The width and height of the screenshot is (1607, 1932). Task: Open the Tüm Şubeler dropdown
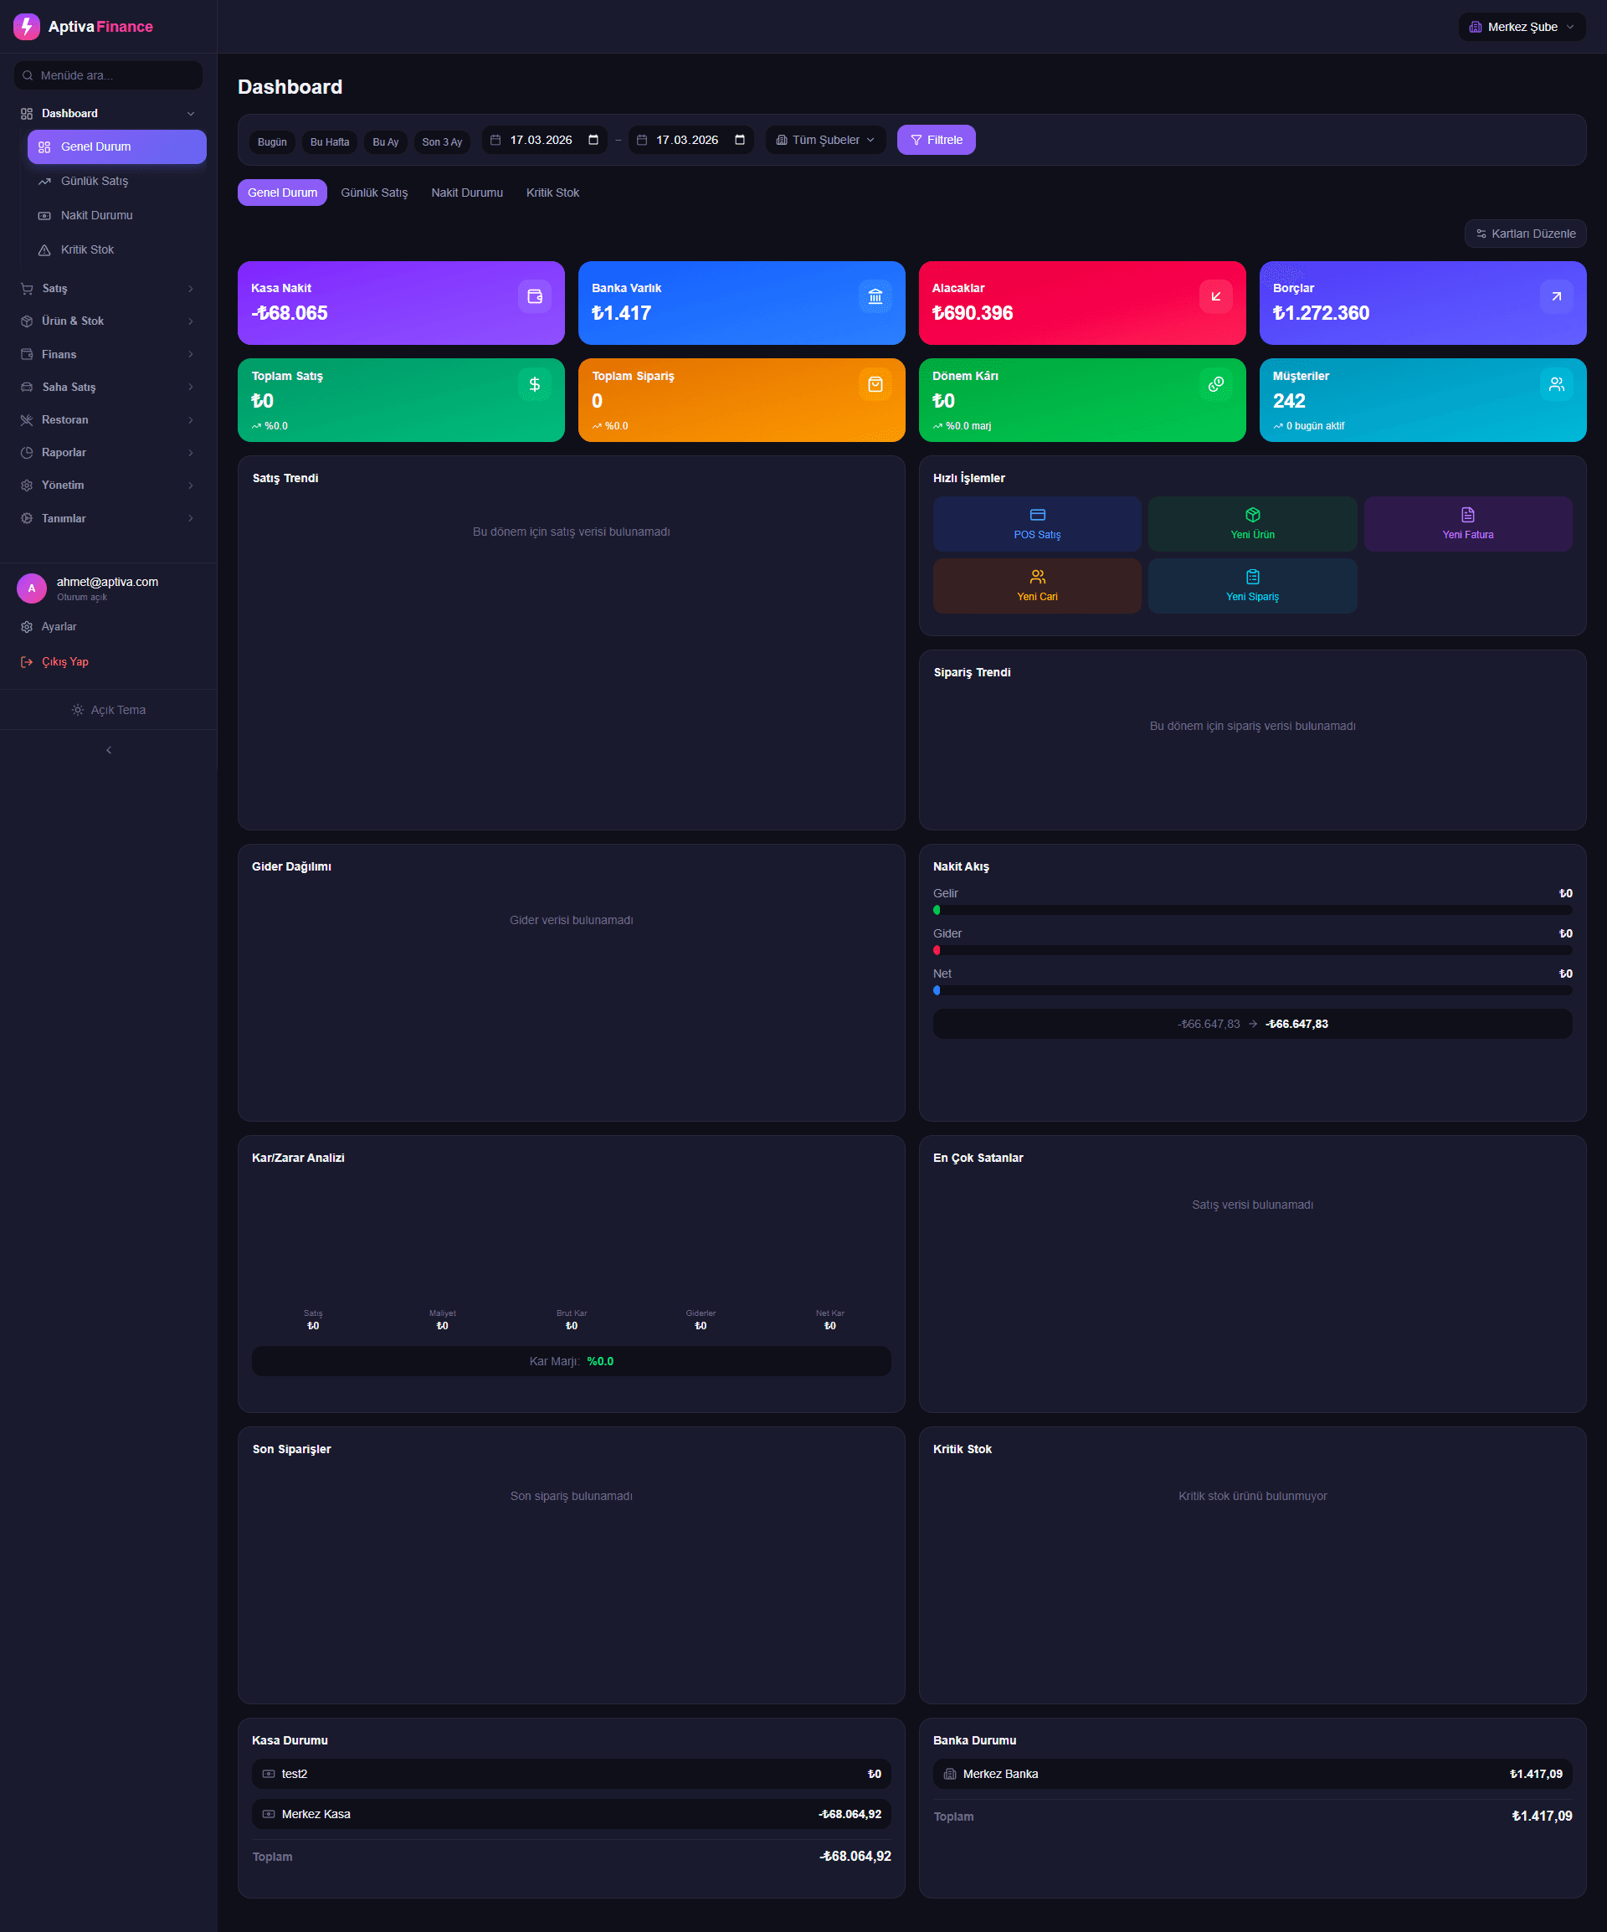pyautogui.click(x=824, y=139)
